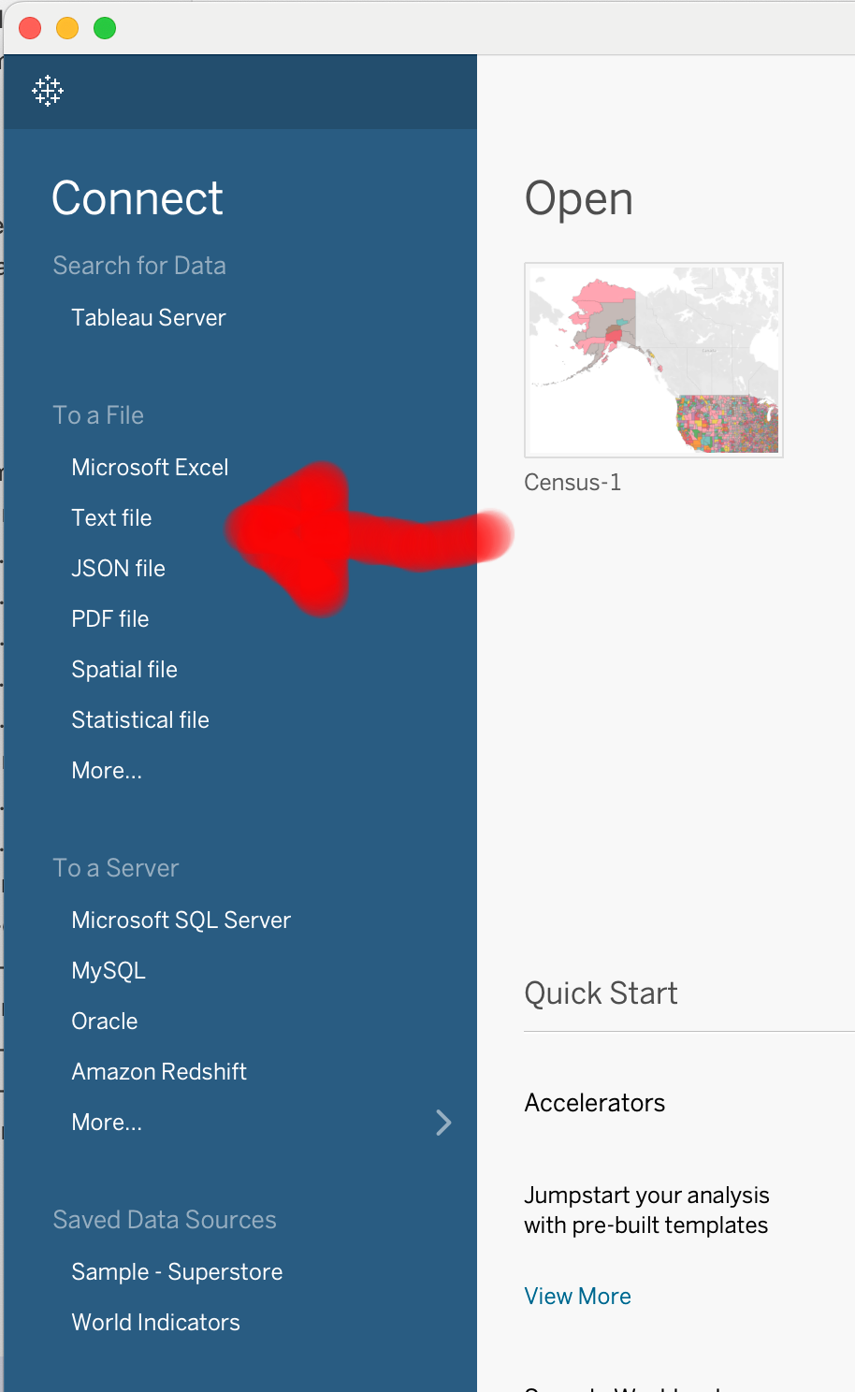Click the Accelerators heading
The width and height of the screenshot is (855, 1392).
[x=594, y=1103]
